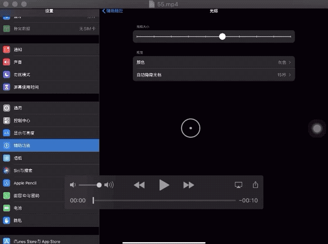Screen dimensions: 328x244
Task: Open the AirPlay output menu
Action: coord(239,185)
